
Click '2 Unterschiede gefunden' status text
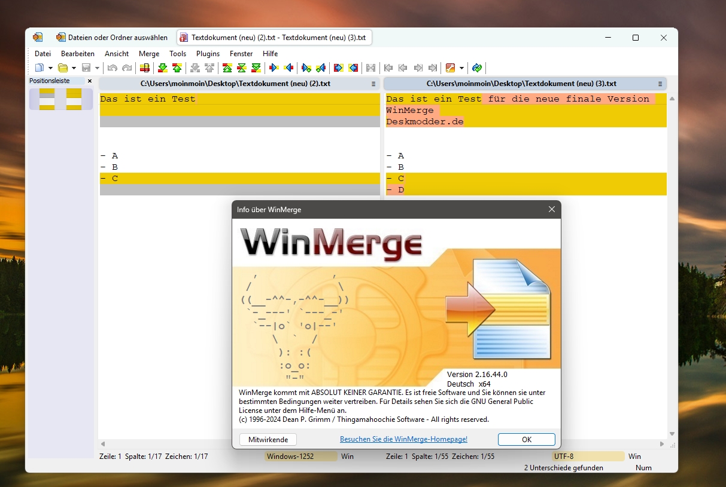(564, 468)
